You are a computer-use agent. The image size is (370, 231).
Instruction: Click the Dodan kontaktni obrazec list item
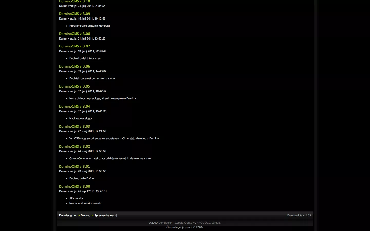(85, 58)
